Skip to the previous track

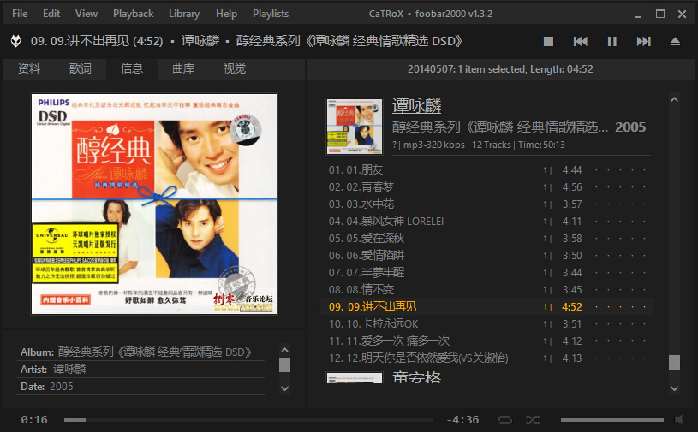click(580, 41)
